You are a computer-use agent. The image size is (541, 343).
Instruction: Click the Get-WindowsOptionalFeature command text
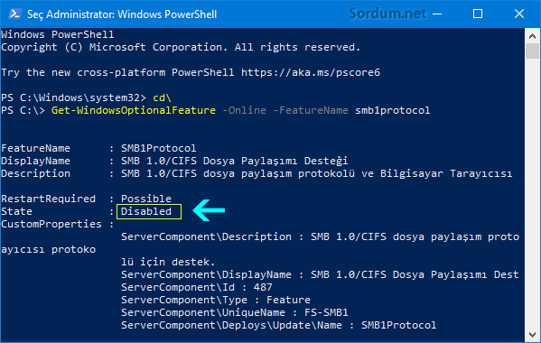click(x=134, y=110)
